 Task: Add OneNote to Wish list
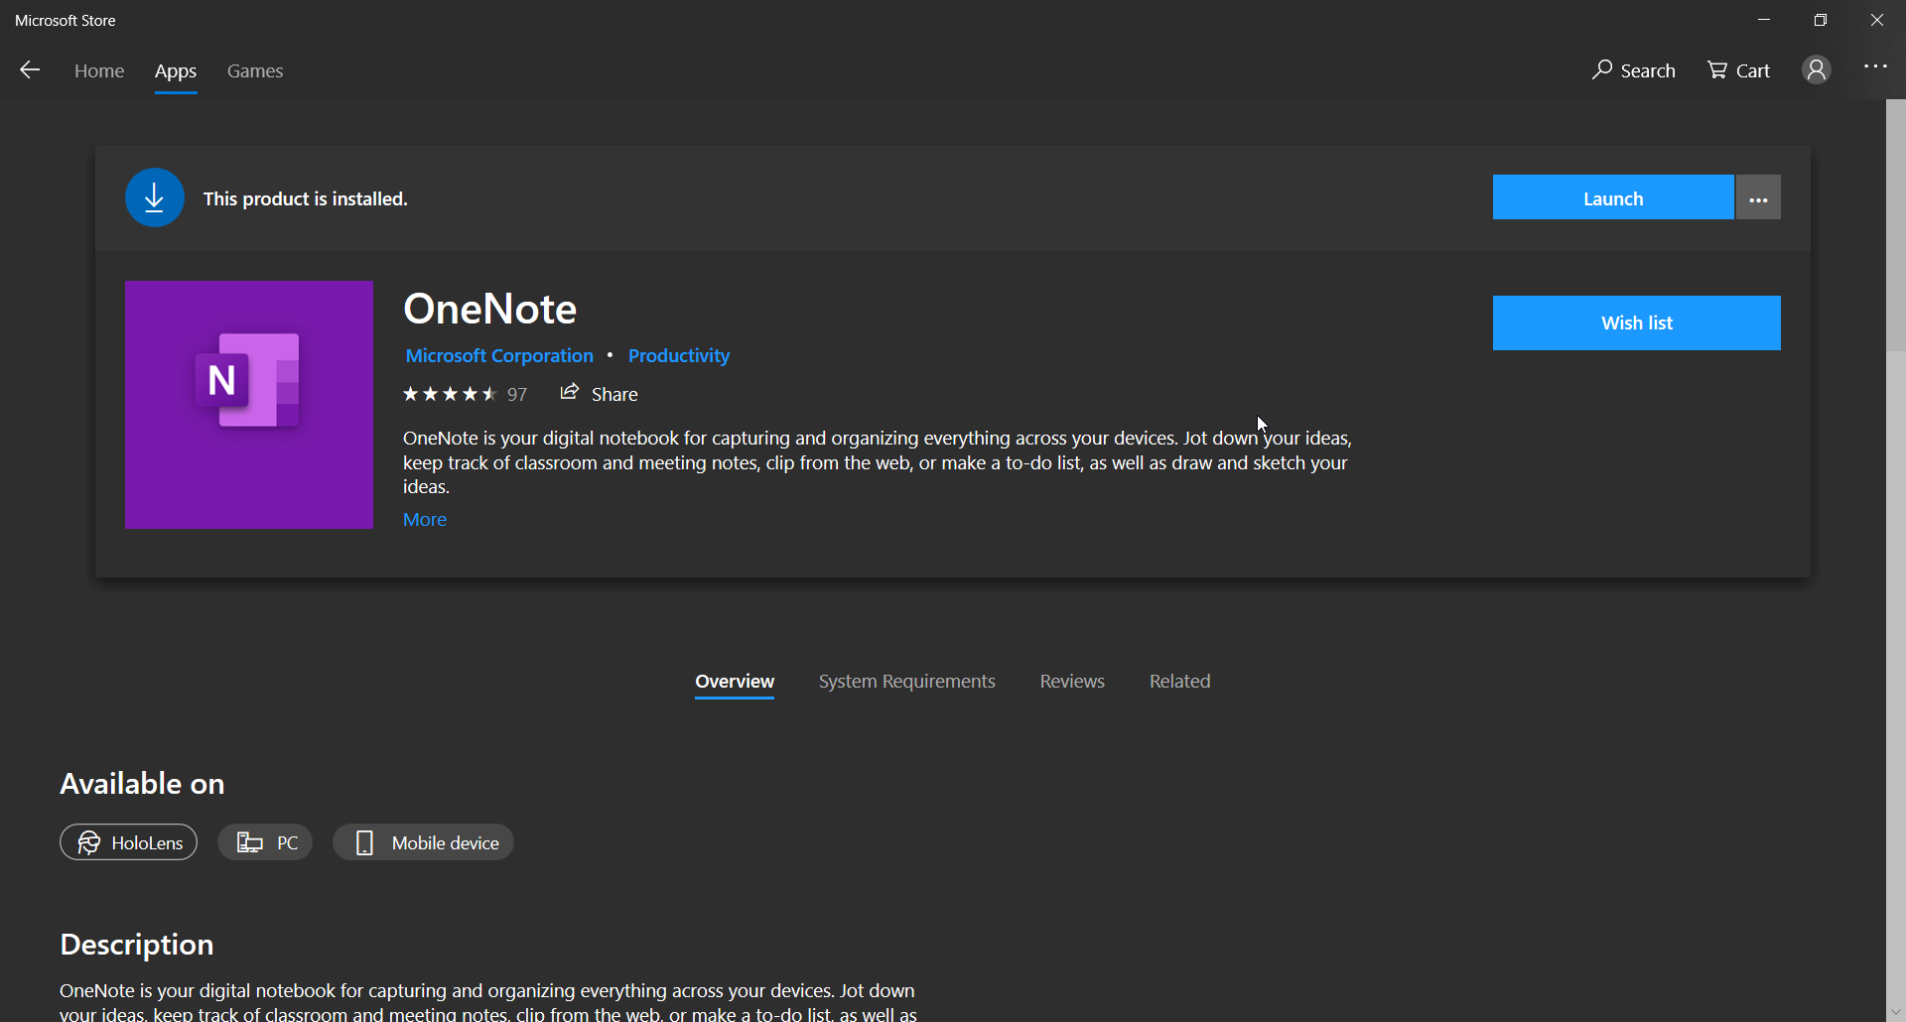point(1637,322)
